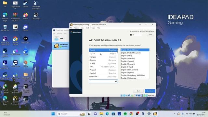This screenshot has height=117, width=208.
Task: Select Afrikaans in language list
Action: 103,77
